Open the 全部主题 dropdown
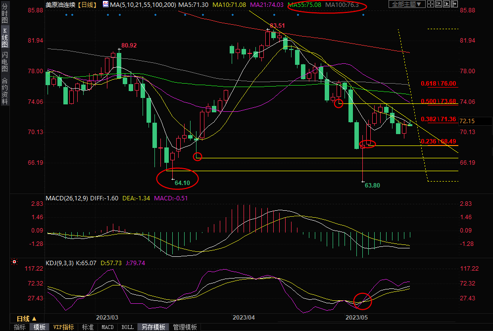This screenshot has width=493, height=331. tap(406, 4)
